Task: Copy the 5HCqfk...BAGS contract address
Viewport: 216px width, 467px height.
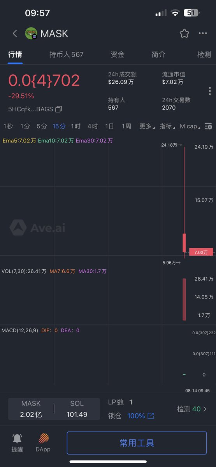Action: tap(59, 109)
